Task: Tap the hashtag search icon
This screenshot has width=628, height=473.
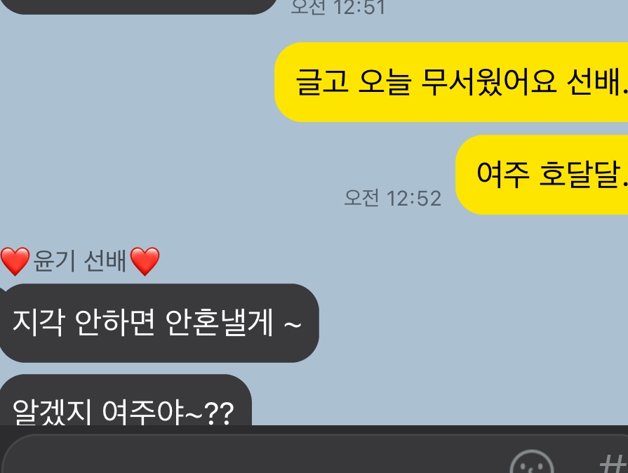Action: (613, 464)
